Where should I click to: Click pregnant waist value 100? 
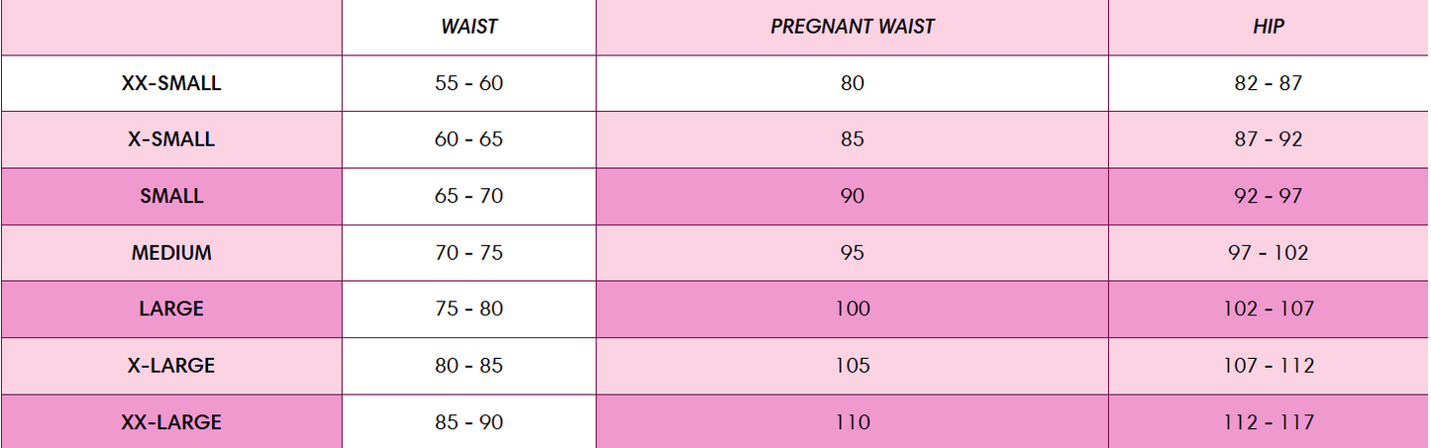pos(852,309)
